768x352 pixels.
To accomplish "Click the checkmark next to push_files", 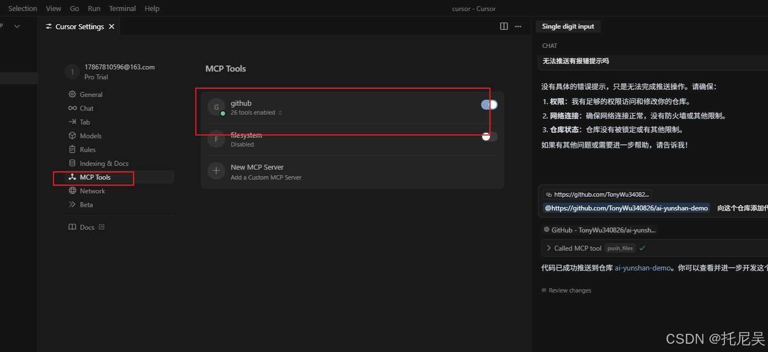I will [642, 248].
